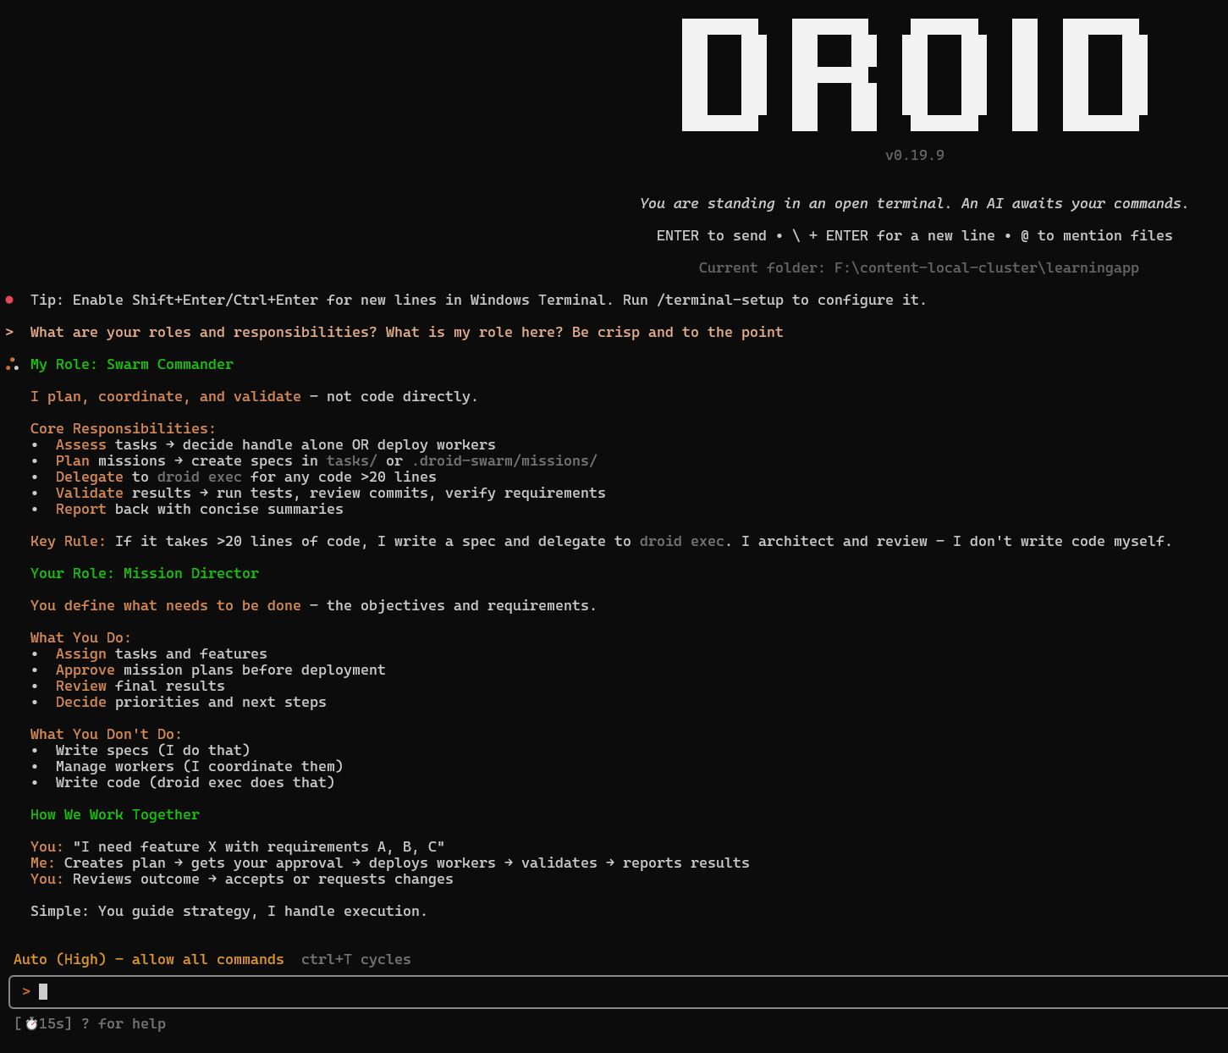Open help via ? for help link

(124, 1023)
